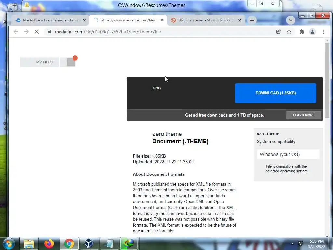This screenshot has width=333, height=250.
Task: Go forward in browser history
Action: [26, 32]
